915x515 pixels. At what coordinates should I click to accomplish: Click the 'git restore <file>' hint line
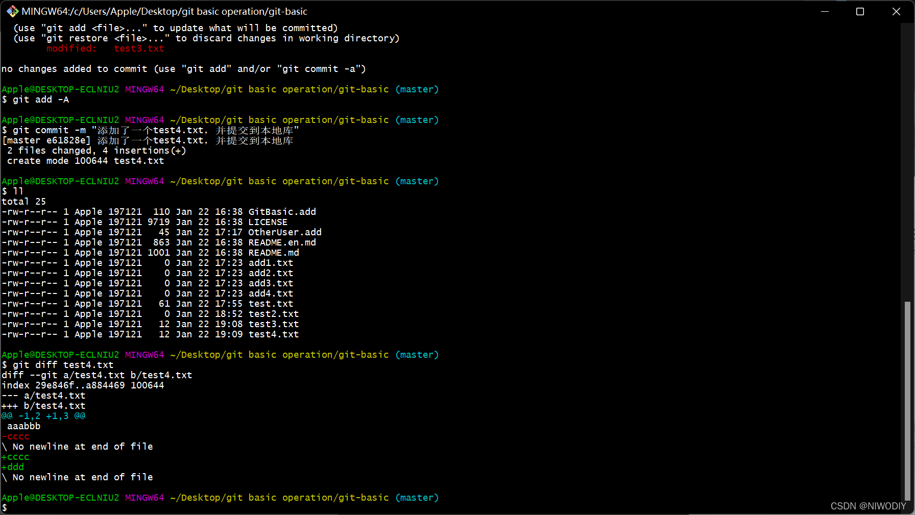pos(206,38)
